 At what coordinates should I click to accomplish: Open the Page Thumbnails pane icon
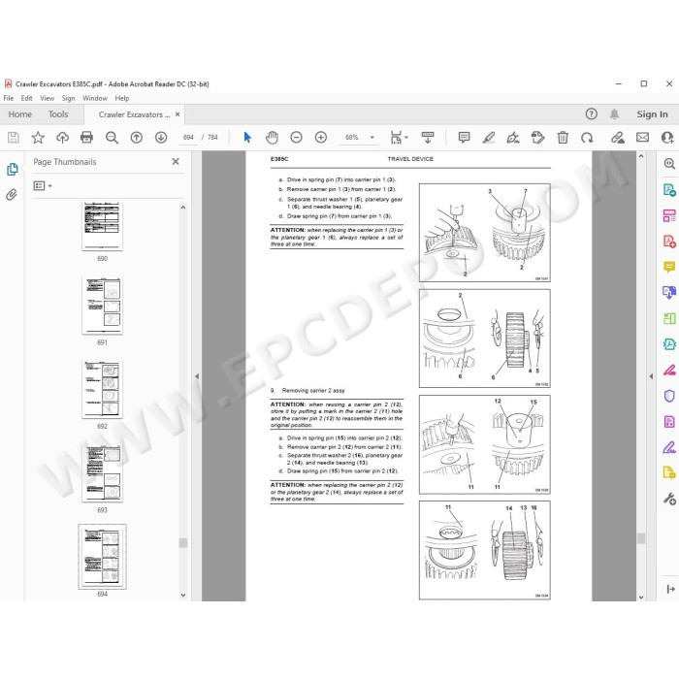[x=12, y=170]
